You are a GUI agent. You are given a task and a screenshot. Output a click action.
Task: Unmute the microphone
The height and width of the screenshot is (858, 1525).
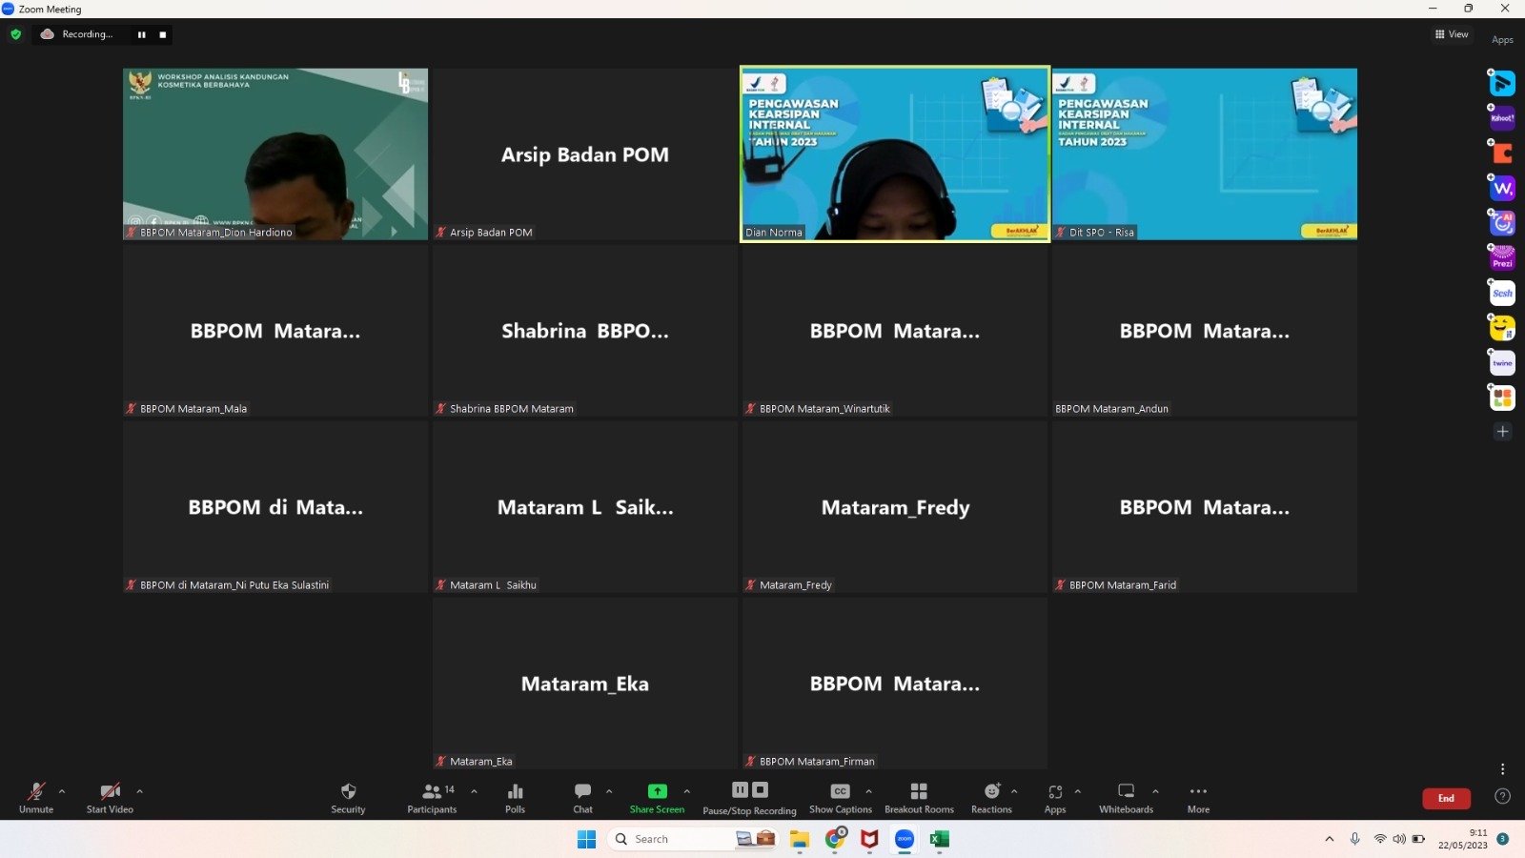tap(36, 797)
